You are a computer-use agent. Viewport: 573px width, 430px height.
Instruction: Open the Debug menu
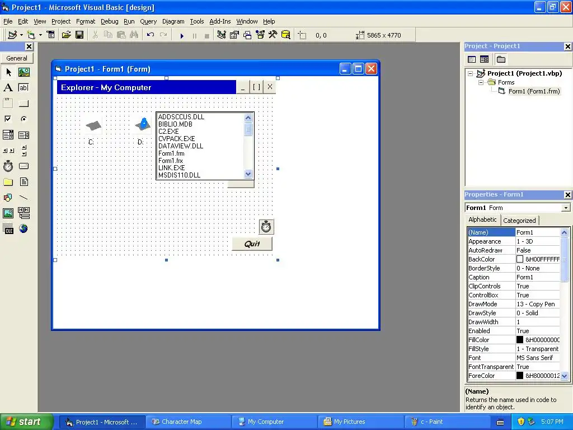pos(109,21)
